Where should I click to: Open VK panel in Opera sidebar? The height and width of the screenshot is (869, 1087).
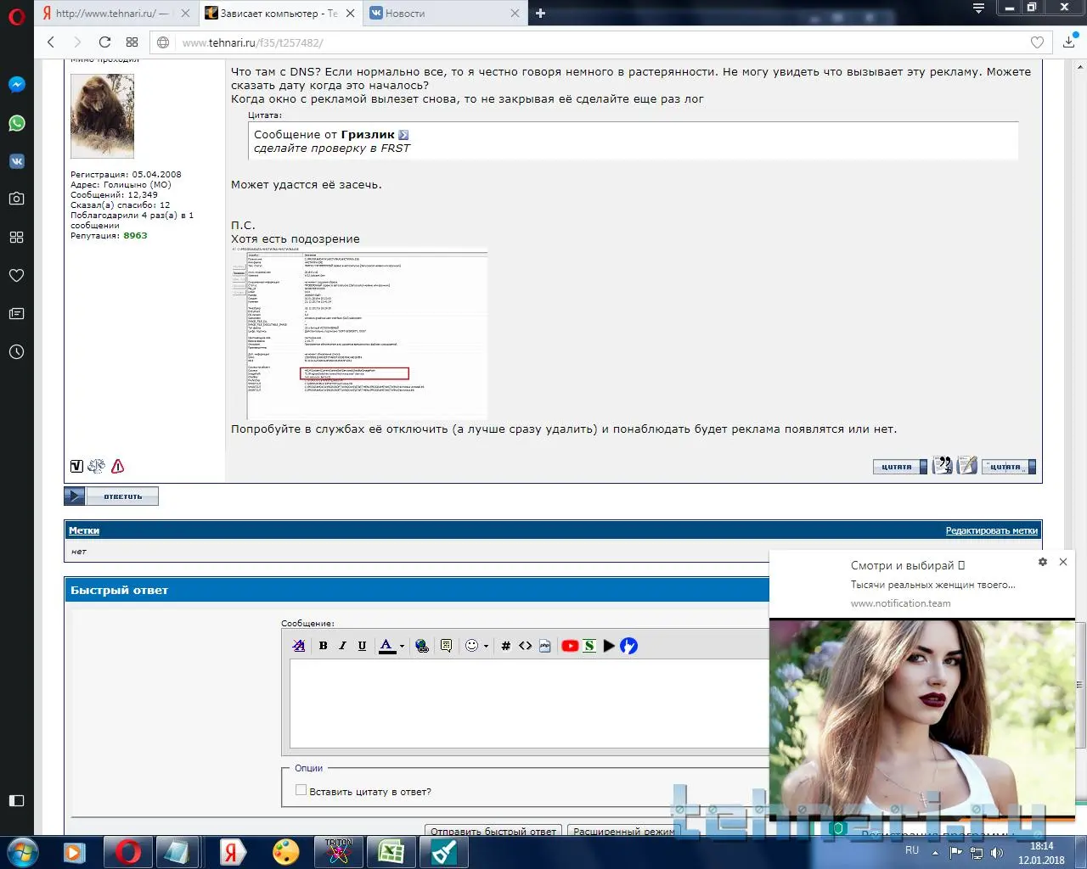[17, 161]
